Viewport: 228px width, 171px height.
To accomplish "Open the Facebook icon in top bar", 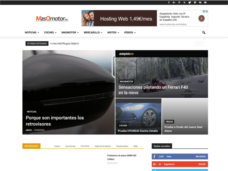I will point(169,3).
